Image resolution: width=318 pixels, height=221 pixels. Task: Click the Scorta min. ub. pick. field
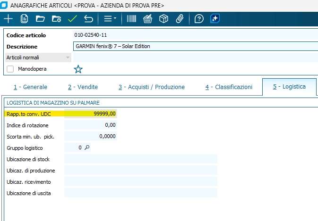91,136
